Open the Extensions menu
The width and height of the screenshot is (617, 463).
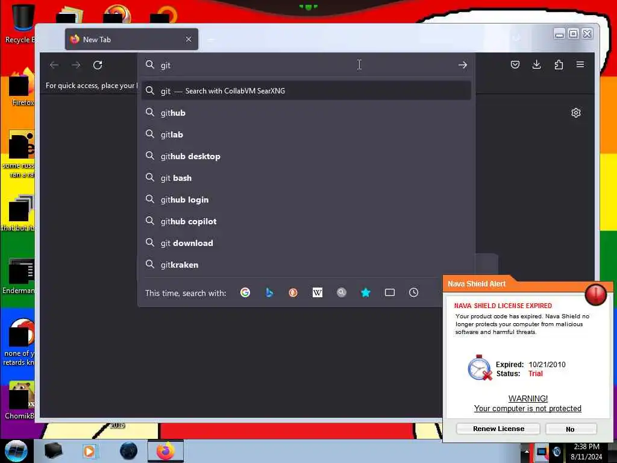click(559, 65)
